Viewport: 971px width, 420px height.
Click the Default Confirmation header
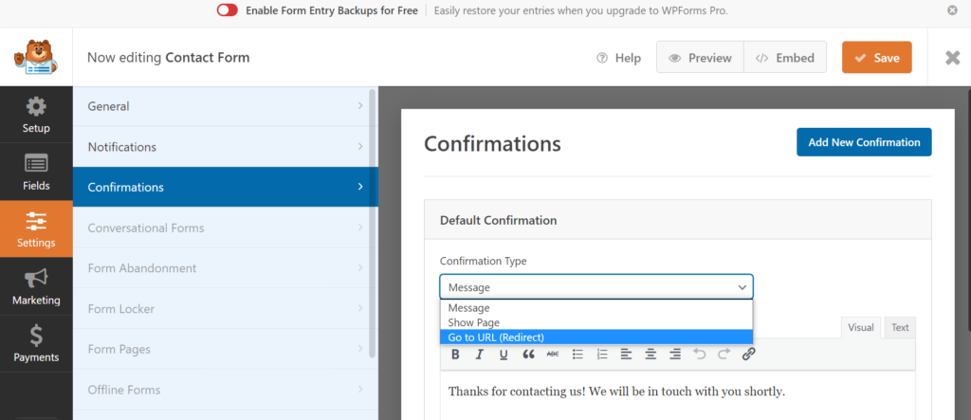pos(677,220)
